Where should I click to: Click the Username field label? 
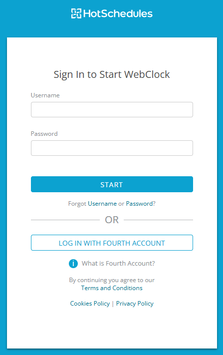click(45, 95)
